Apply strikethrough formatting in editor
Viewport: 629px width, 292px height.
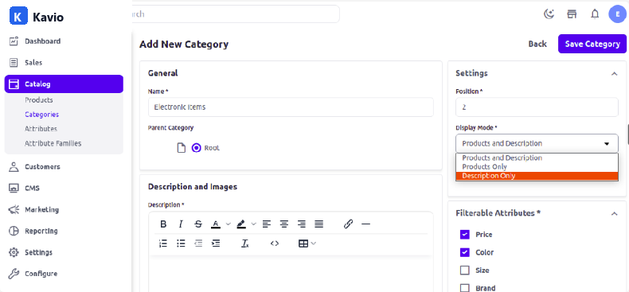click(198, 224)
